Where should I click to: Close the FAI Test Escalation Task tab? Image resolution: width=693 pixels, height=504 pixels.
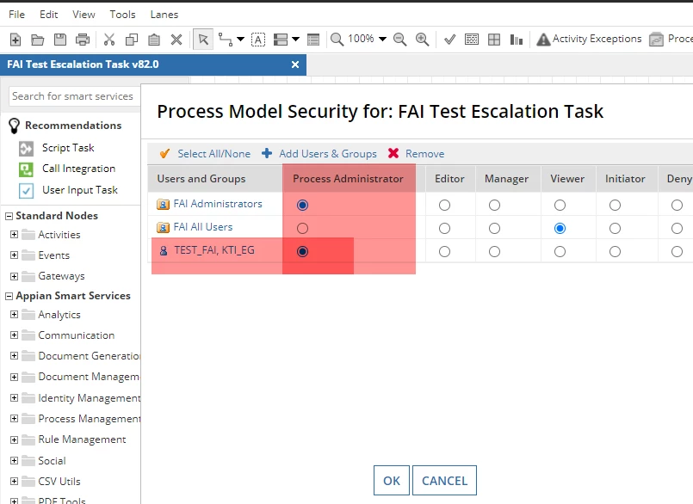tap(295, 65)
